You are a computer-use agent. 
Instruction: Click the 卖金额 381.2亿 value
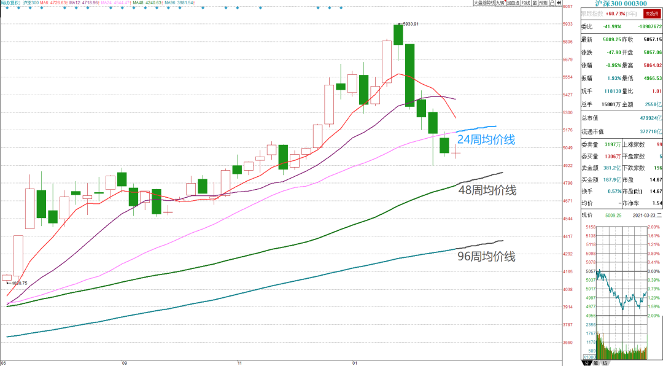click(x=612, y=168)
